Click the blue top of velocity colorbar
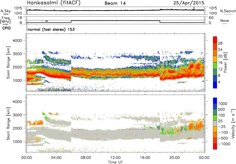Viewport: 236px width, 164px height. tap(215, 101)
